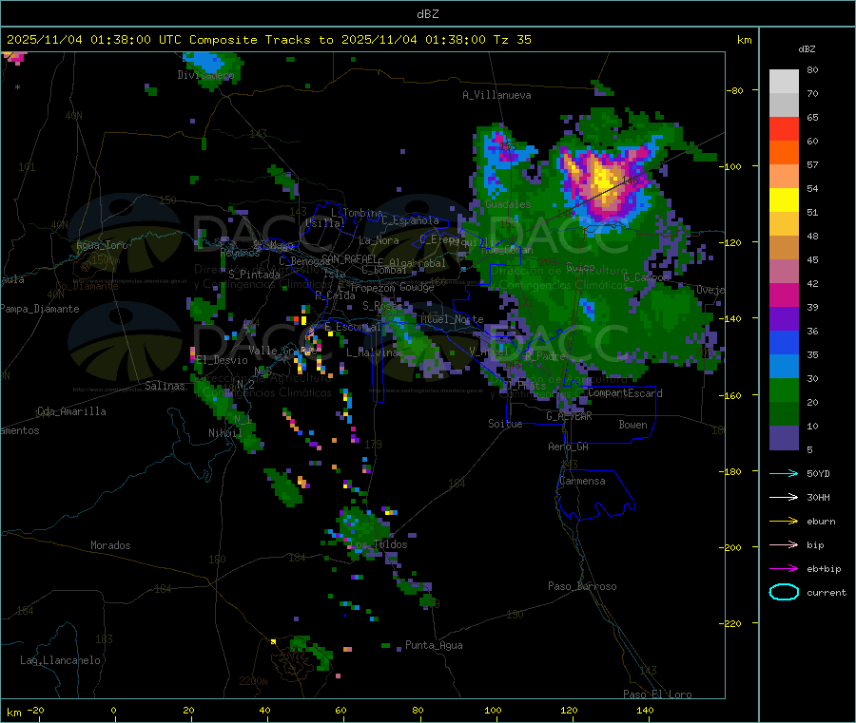
Task: Click the cyan 50YD arrow legend icon
Action: tap(784, 473)
